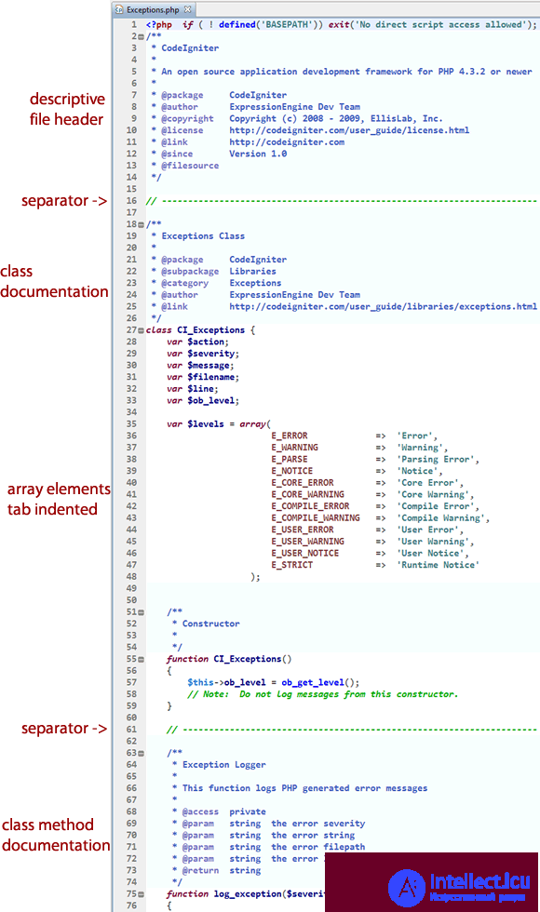Image resolution: width=540 pixels, height=912 pixels.
Task: Click the 'array' keyword on line 35
Action: tap(253, 424)
